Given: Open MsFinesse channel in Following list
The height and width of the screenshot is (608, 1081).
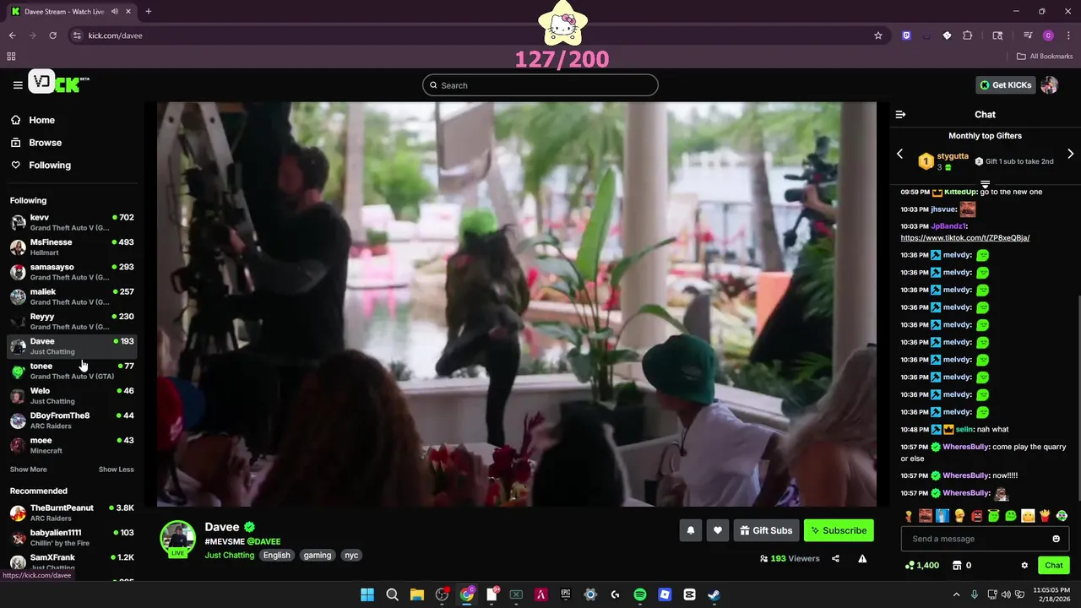Looking at the screenshot, I should tap(72, 247).
